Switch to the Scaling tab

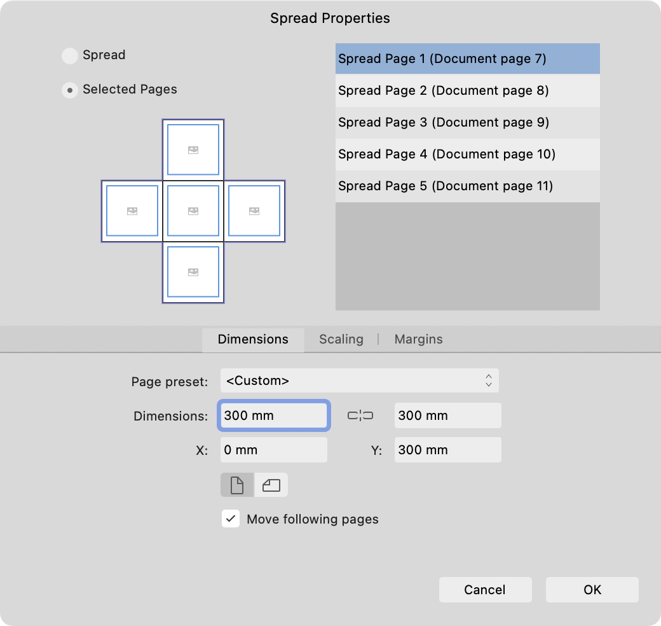(341, 340)
